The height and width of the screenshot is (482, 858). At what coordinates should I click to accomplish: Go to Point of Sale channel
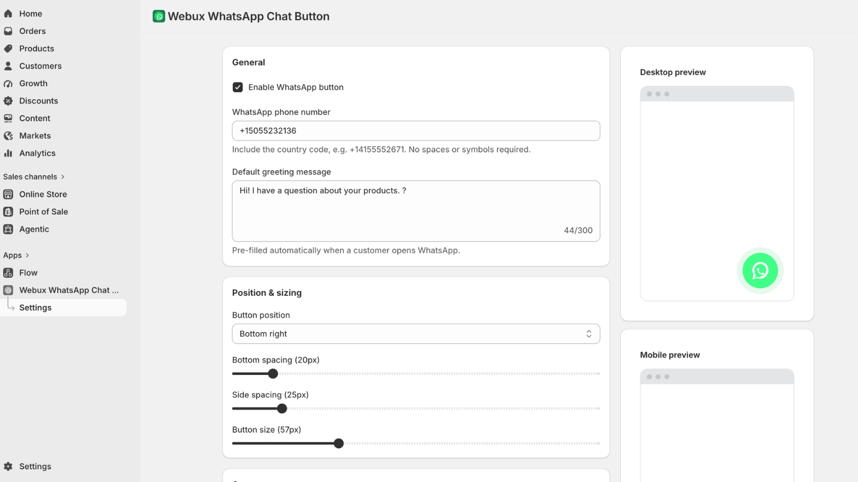43,212
